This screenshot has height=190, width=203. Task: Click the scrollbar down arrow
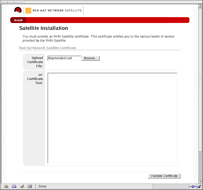pyautogui.click(x=200, y=181)
